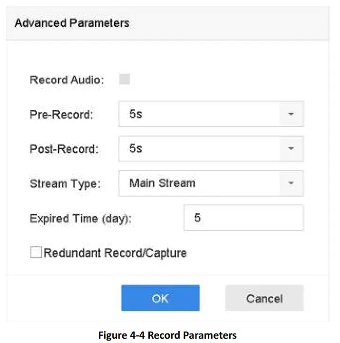
Task: Click the Redundant Record/Capture label text
Action: point(115,252)
